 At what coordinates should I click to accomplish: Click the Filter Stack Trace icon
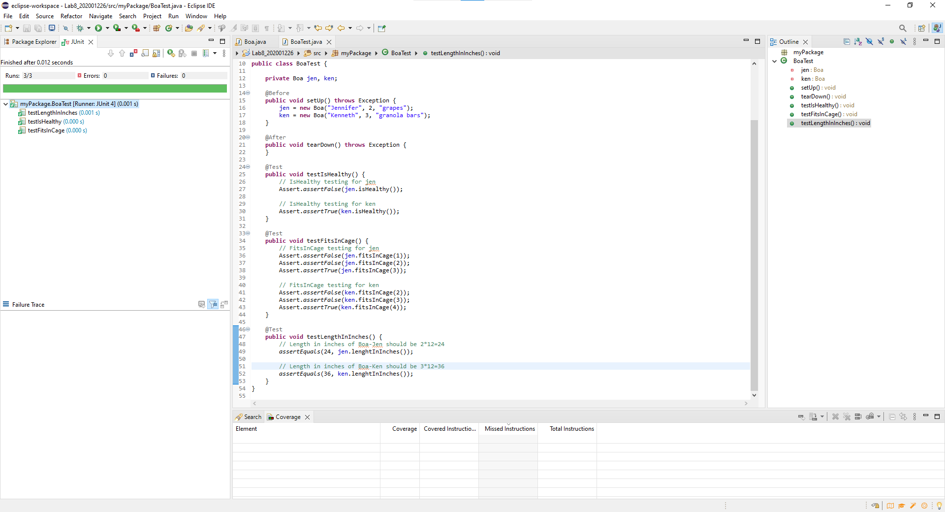coord(213,304)
